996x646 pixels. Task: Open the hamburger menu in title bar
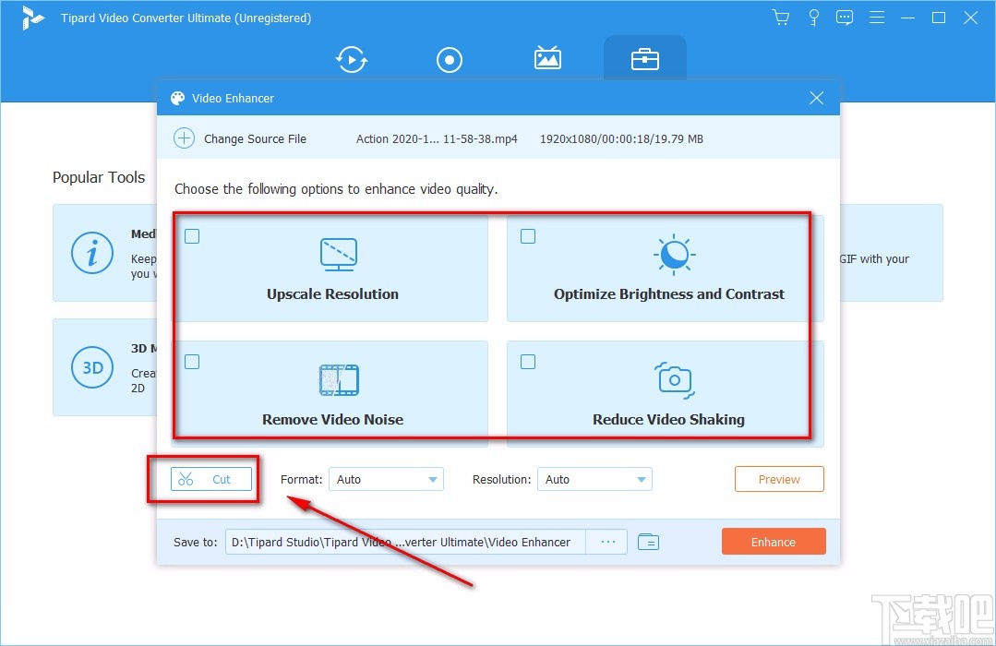point(877,18)
